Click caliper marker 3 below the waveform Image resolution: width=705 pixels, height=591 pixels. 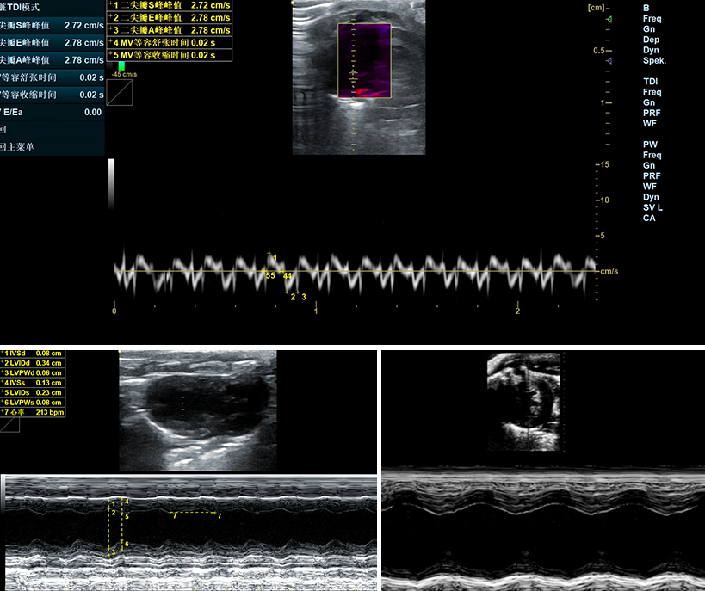click(304, 297)
